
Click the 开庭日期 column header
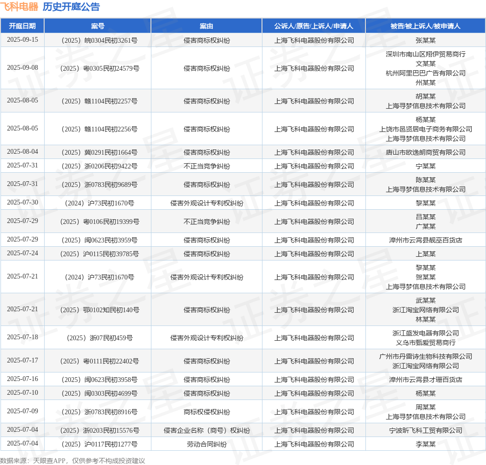(22, 26)
